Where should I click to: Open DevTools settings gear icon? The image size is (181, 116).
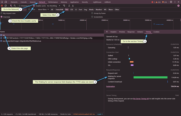point(171,2)
